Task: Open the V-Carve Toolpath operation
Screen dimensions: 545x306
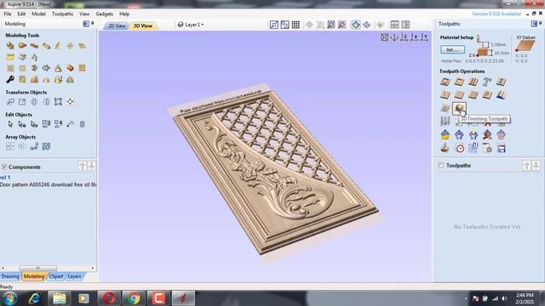Action: [445, 94]
